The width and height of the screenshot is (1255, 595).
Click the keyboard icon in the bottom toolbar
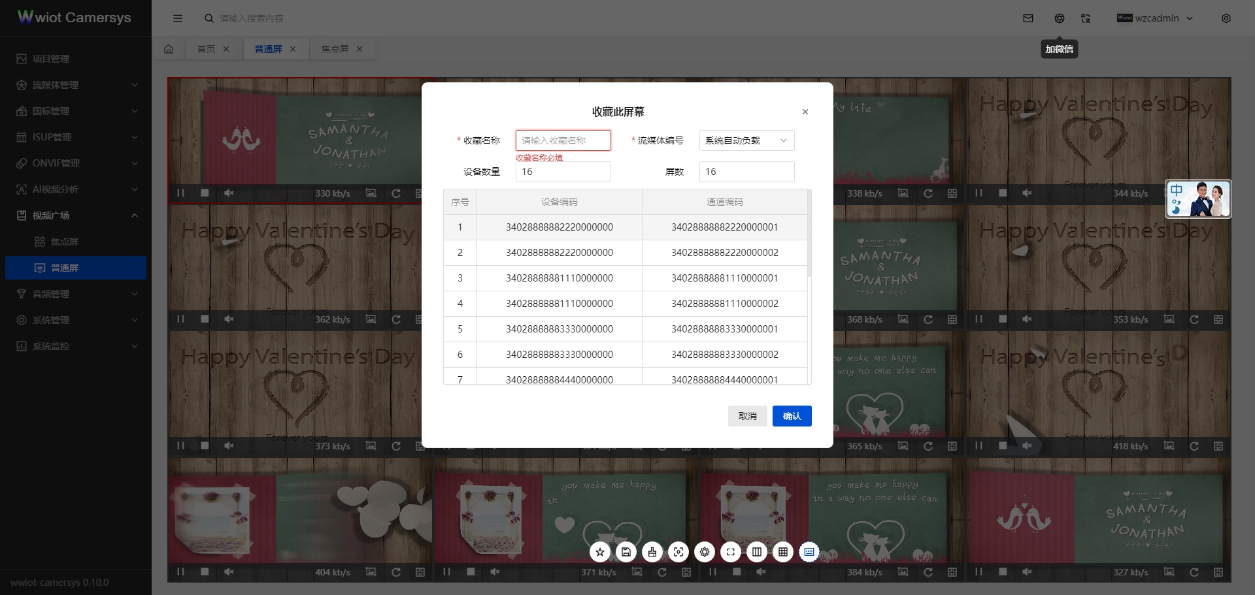point(809,552)
